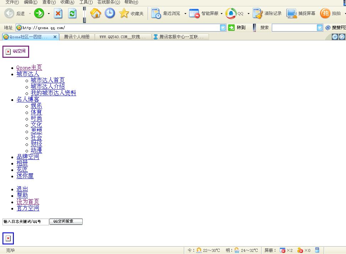Open the 名人博客 link
346x254 pixels.
pyautogui.click(x=28, y=99)
